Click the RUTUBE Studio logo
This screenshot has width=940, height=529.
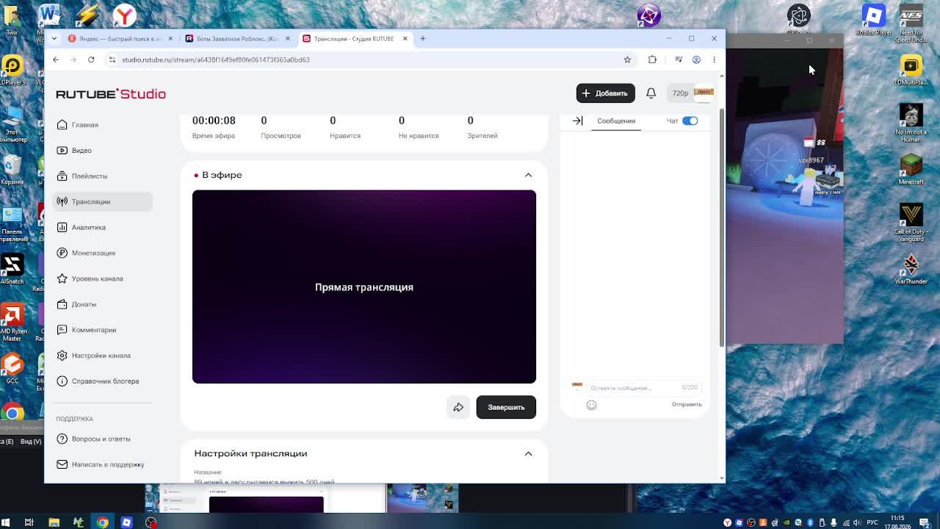[111, 94]
